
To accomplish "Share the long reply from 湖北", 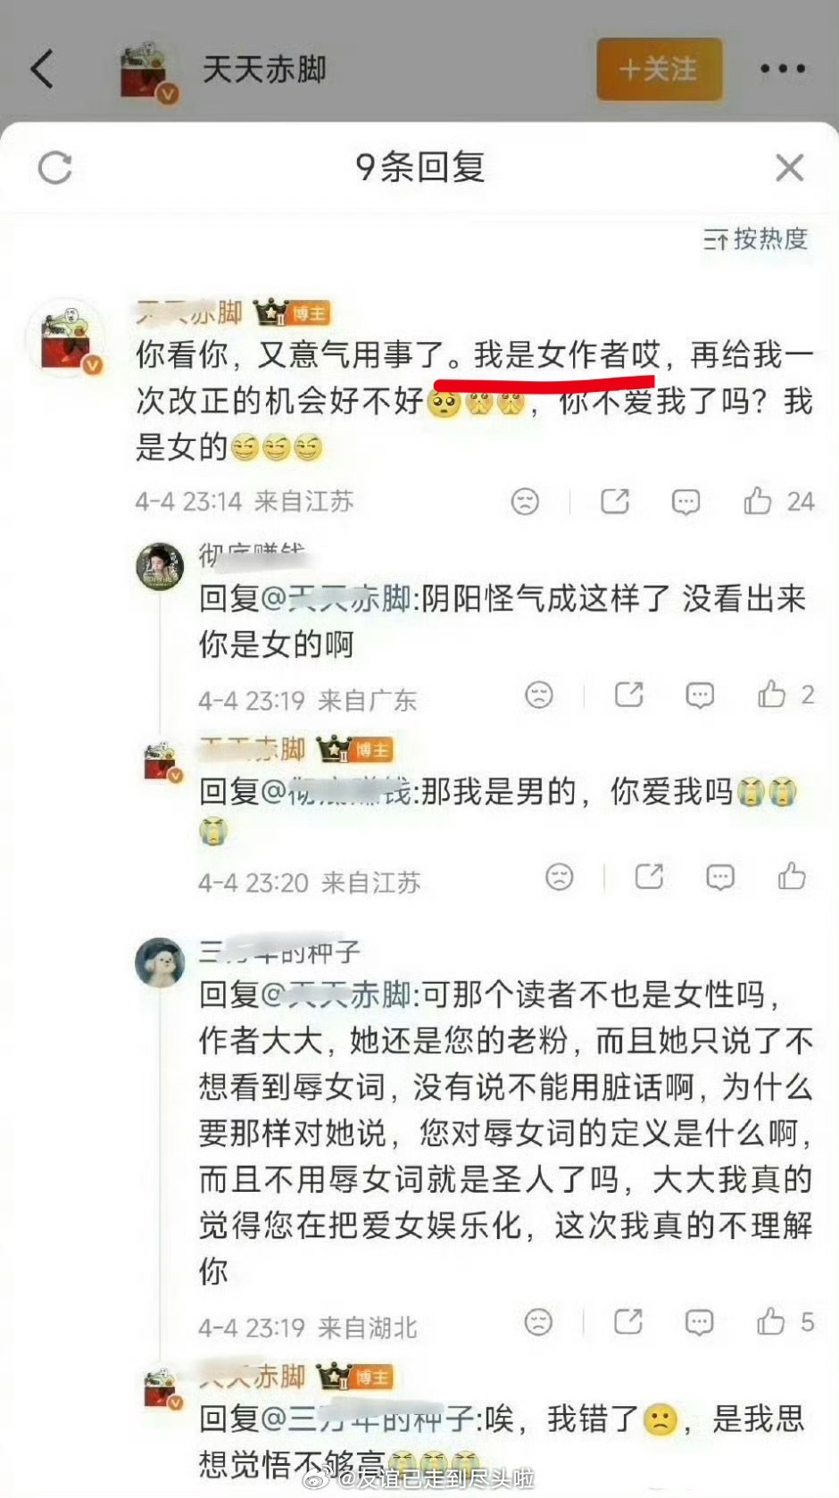I will tap(628, 1321).
